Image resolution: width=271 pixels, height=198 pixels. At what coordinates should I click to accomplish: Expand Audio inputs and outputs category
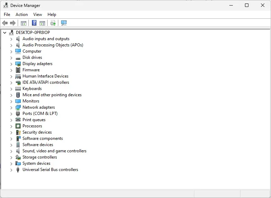[11, 39]
